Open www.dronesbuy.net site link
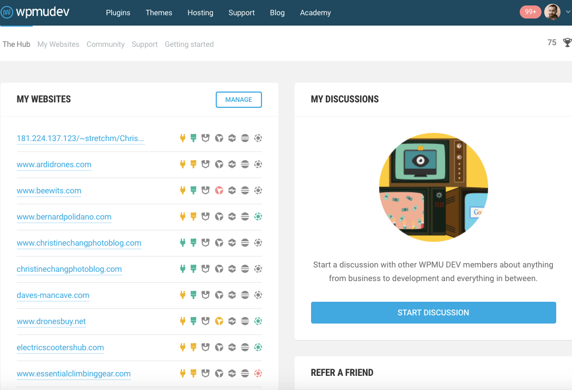Image resolution: width=572 pixels, height=390 pixels. point(51,321)
